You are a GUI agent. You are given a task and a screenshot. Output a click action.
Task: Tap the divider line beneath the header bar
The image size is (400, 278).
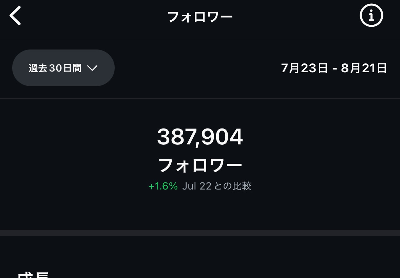[200, 38]
